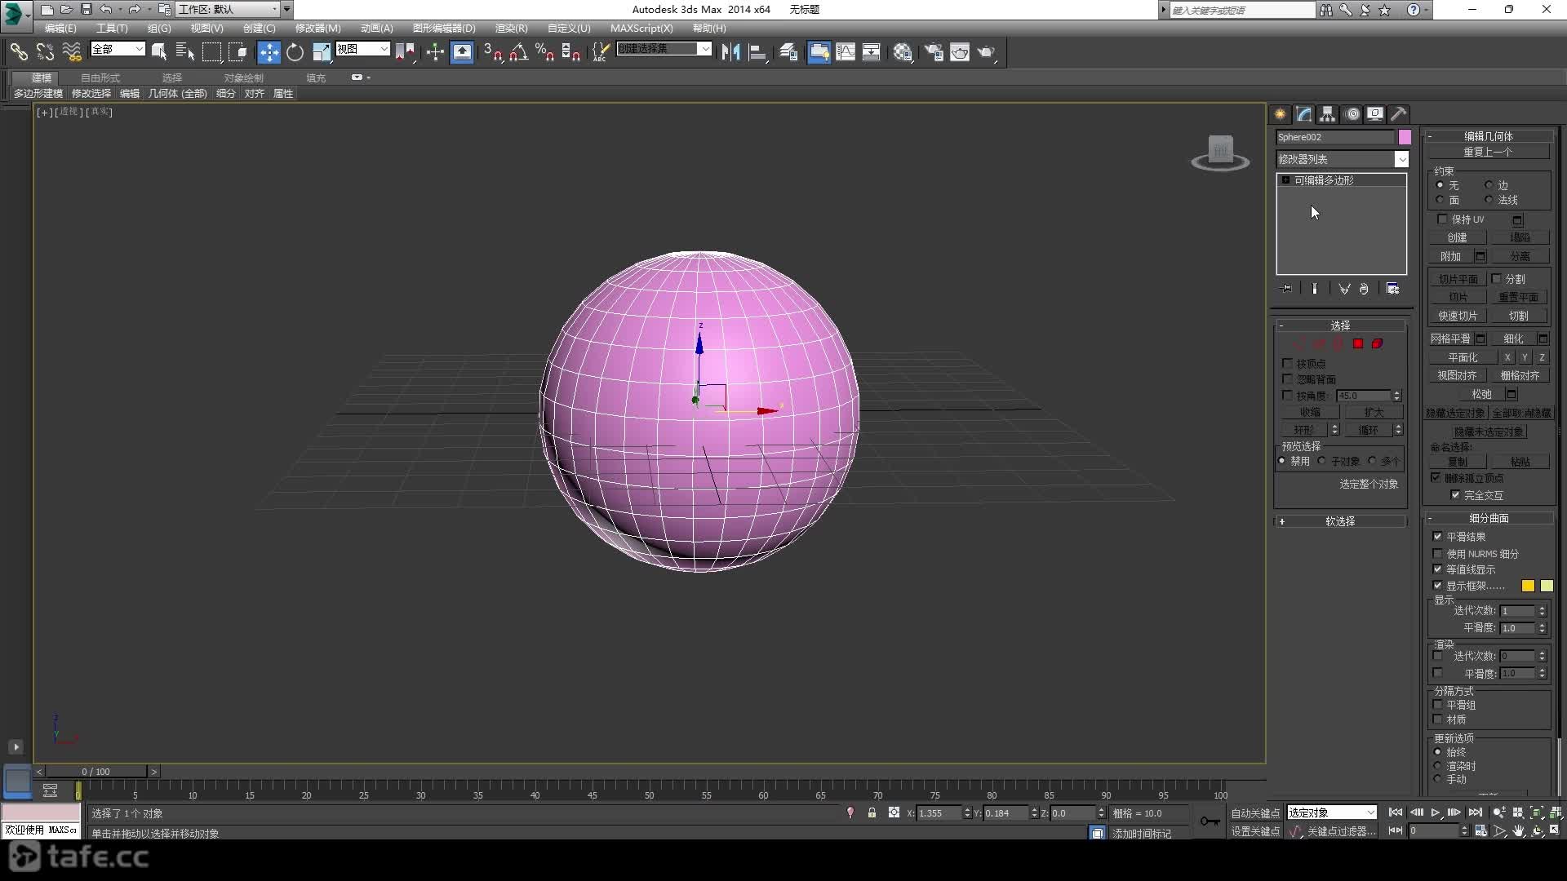Click the Configure Modifier Sets icon
Image resolution: width=1567 pixels, height=881 pixels.
pos(1392,289)
